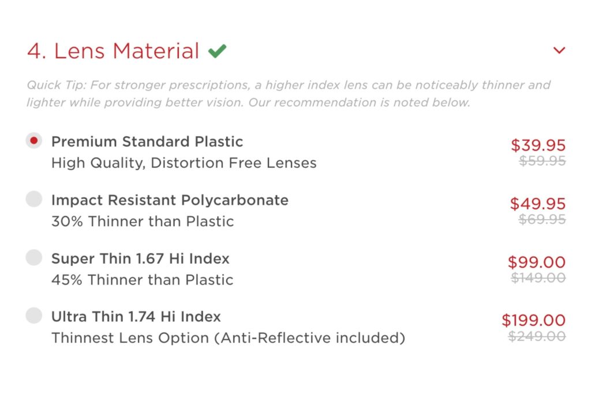
Task: Click the 4. Lens Material heading
Action: tap(113, 50)
